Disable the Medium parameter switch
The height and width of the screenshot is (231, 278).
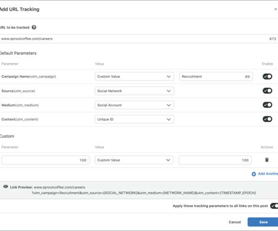pyautogui.click(x=268, y=105)
